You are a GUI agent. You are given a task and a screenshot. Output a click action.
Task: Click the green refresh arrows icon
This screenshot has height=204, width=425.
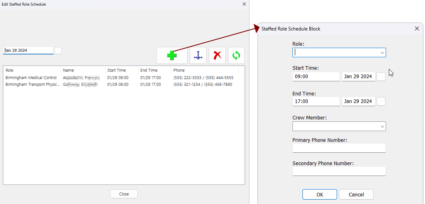[x=236, y=55]
